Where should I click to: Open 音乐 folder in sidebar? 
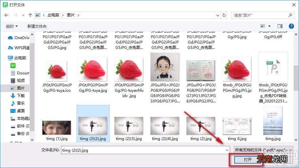(x=18, y=103)
